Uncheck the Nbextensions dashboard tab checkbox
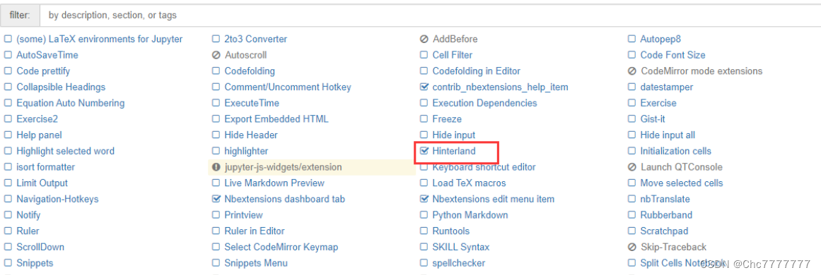Image resolution: width=821 pixels, height=275 pixels. (x=216, y=199)
